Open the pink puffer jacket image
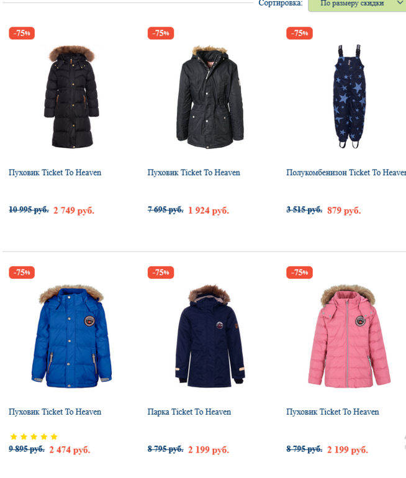This screenshot has width=406, height=478. click(x=349, y=336)
